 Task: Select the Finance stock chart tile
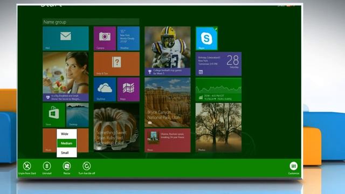218,89
